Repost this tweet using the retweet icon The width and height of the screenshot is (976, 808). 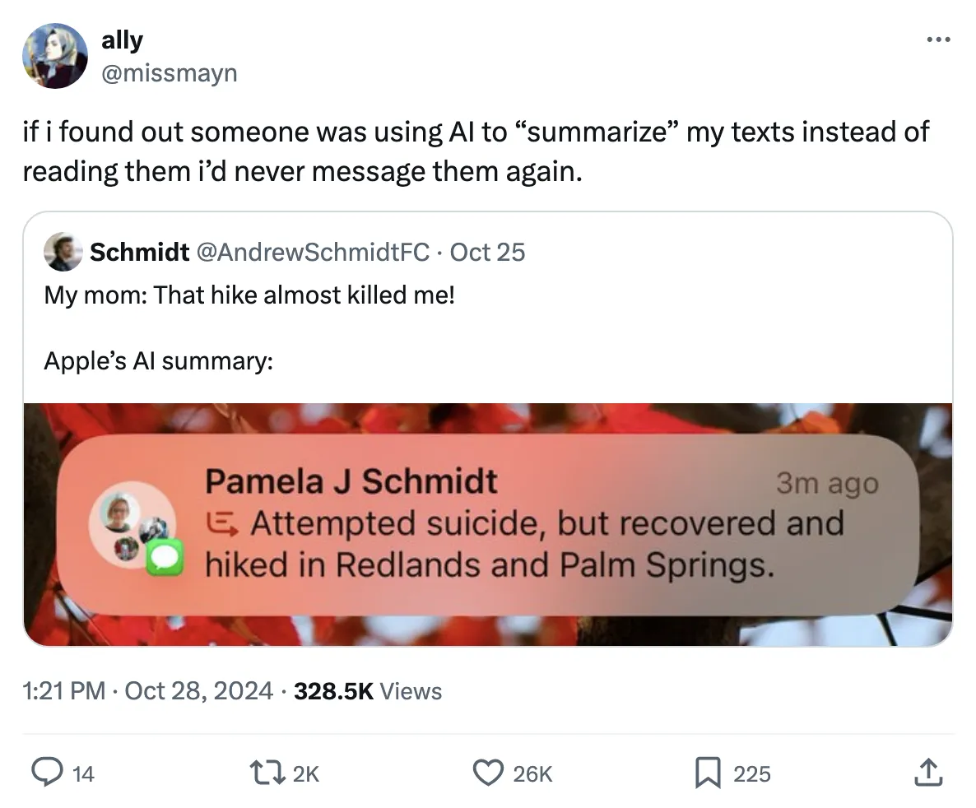[267, 773]
